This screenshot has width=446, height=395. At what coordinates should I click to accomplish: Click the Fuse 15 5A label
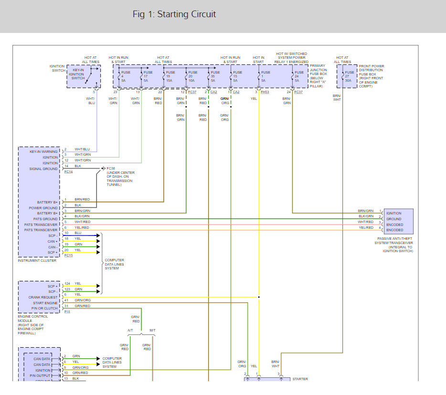click(x=237, y=76)
